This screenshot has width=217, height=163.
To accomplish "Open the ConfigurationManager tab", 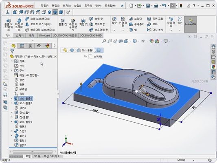I will click(30, 46).
